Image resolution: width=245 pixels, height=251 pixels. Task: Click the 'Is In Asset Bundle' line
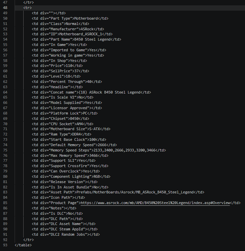70,187
